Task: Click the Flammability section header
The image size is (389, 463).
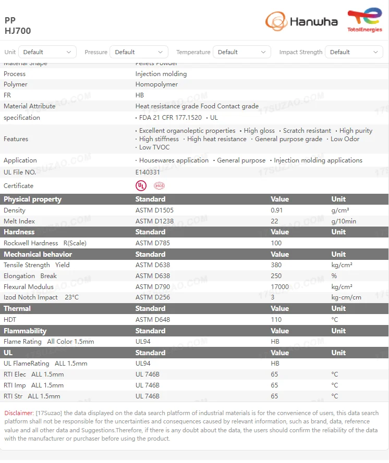Action: coord(25,331)
